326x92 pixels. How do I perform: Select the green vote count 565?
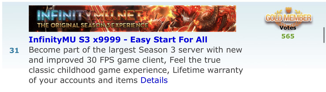coord(288,36)
